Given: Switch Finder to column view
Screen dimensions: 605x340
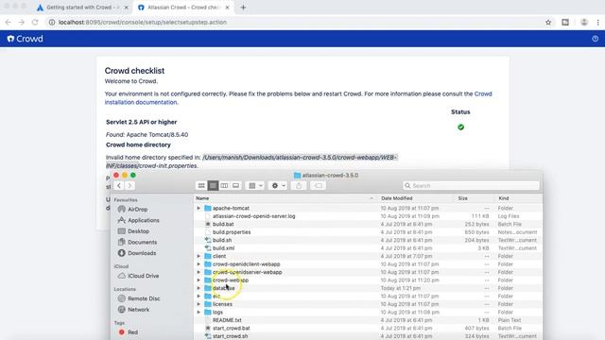Looking at the screenshot, I should click(224, 186).
